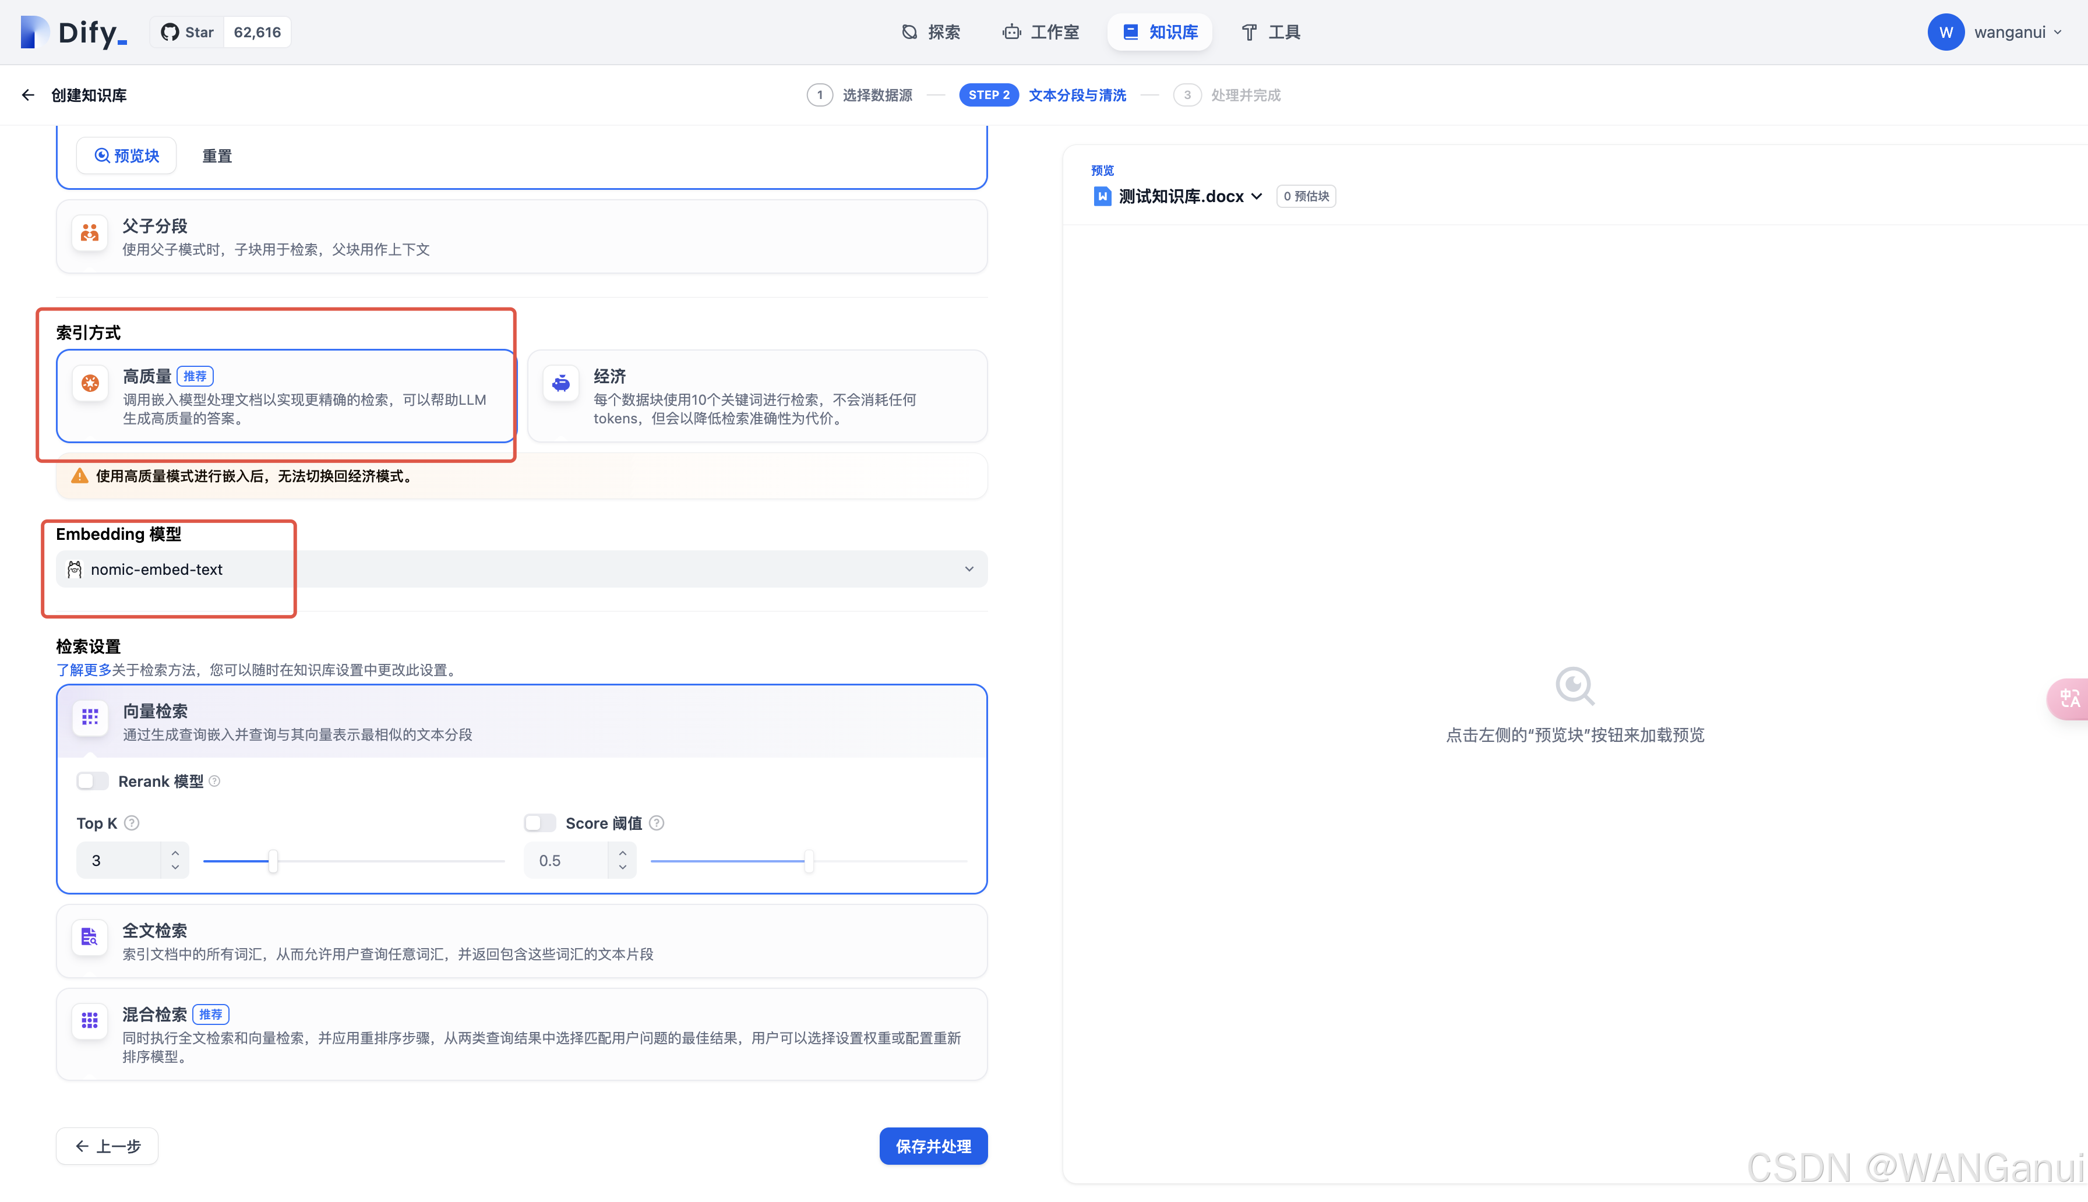
Task: Select the 经济 piggy bank icon
Action: [560, 383]
